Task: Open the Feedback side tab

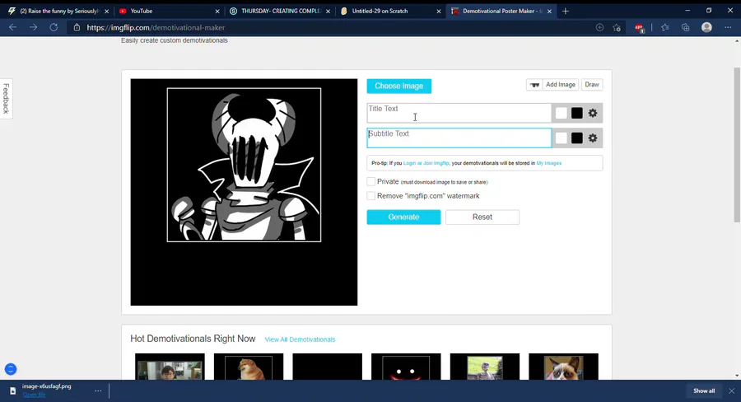Action: [x=6, y=98]
